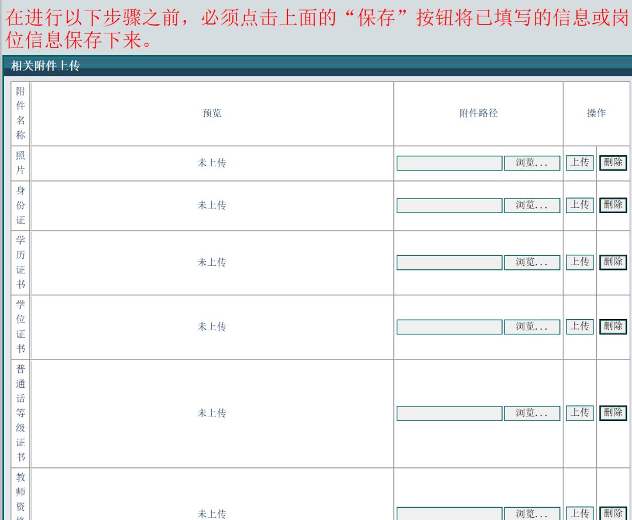Upload the 普通话等级证书 attachment

(579, 412)
